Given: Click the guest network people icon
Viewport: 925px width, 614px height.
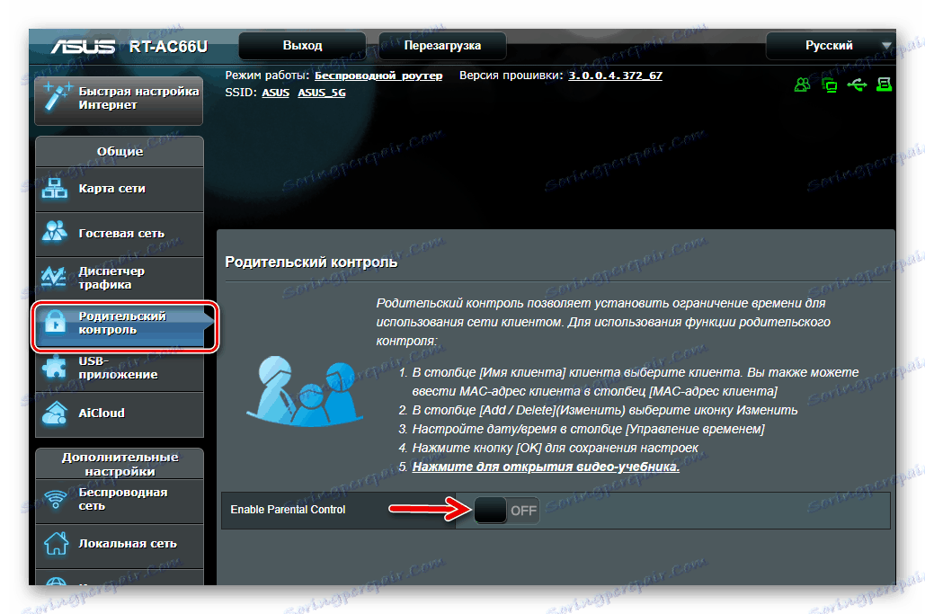Looking at the screenshot, I should tap(55, 232).
